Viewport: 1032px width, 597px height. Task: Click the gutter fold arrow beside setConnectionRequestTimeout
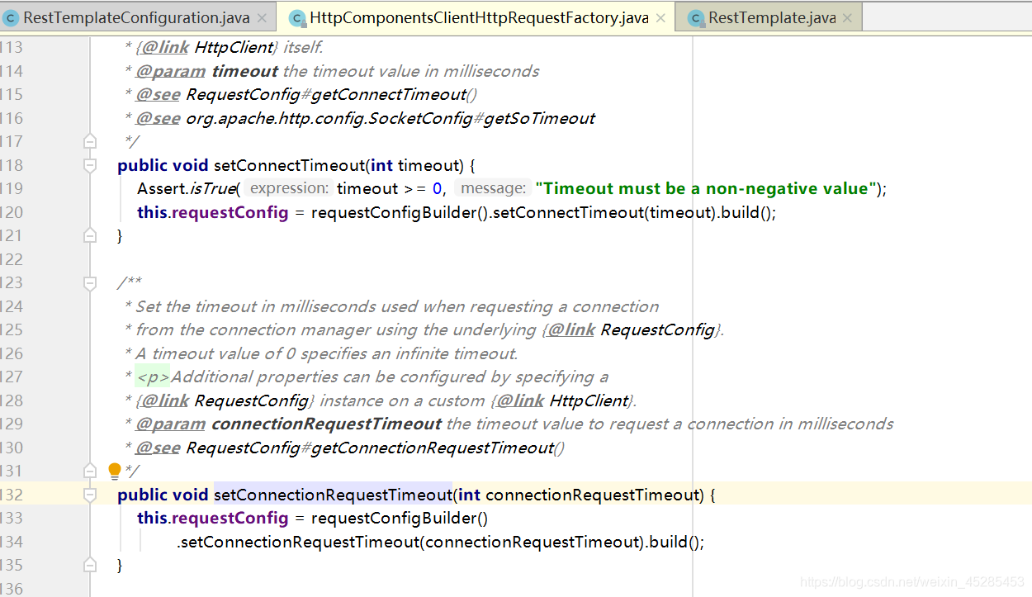89,494
